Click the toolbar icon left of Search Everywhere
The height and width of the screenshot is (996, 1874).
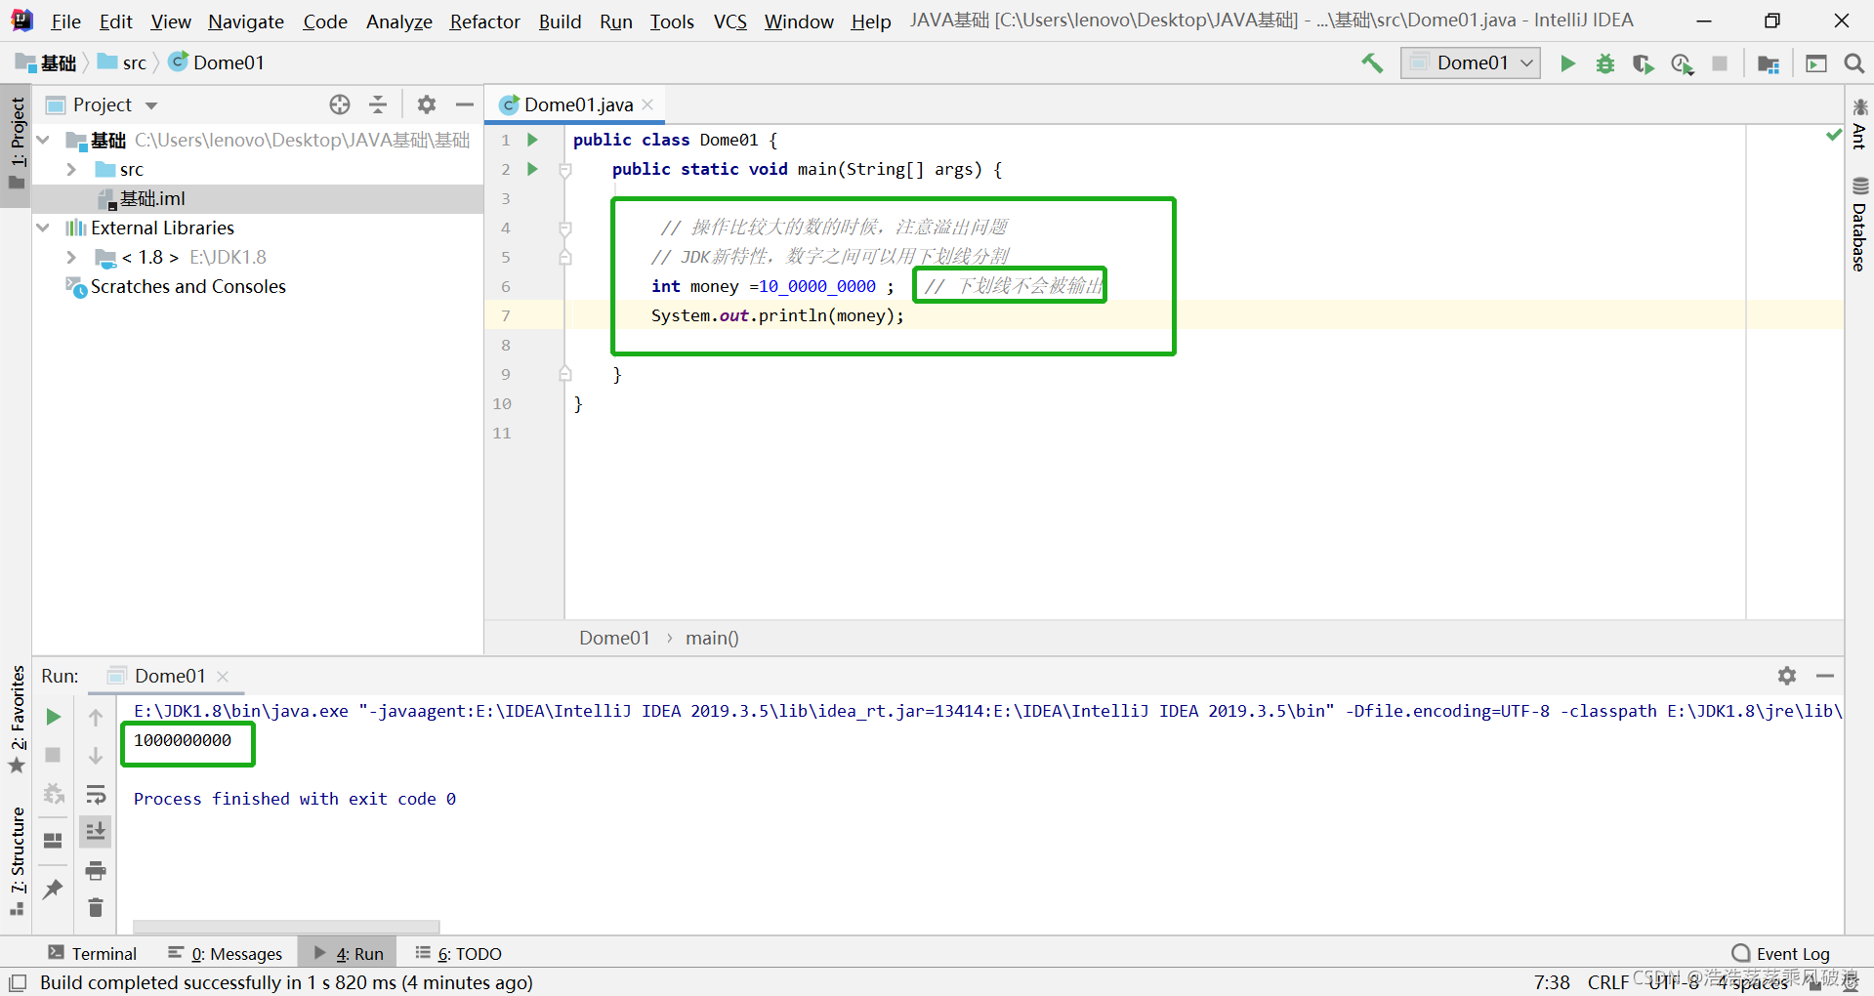point(1816,63)
